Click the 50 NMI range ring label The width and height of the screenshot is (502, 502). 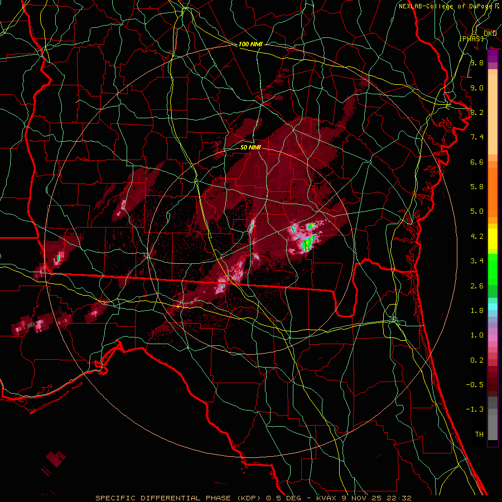point(250,147)
